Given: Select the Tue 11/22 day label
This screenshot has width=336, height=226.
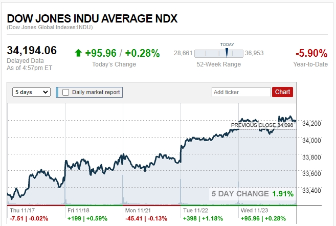Looking at the screenshot, I should click(194, 210).
